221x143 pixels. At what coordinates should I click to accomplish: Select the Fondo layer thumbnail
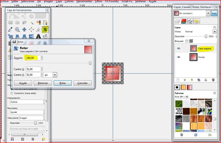pos(193,57)
